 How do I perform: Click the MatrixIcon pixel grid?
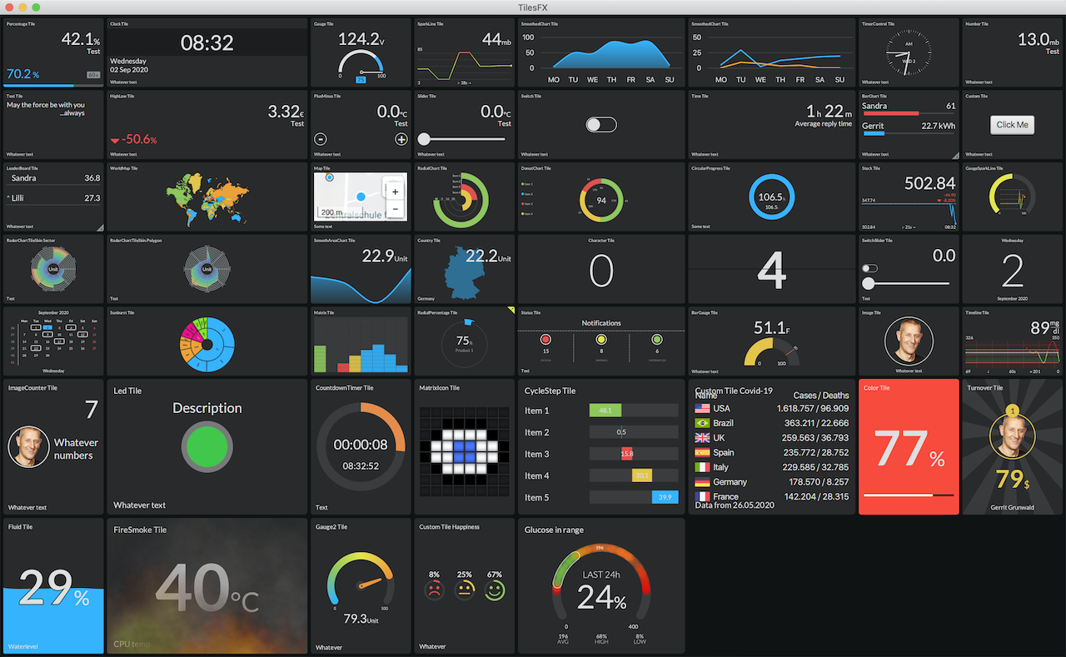click(464, 453)
